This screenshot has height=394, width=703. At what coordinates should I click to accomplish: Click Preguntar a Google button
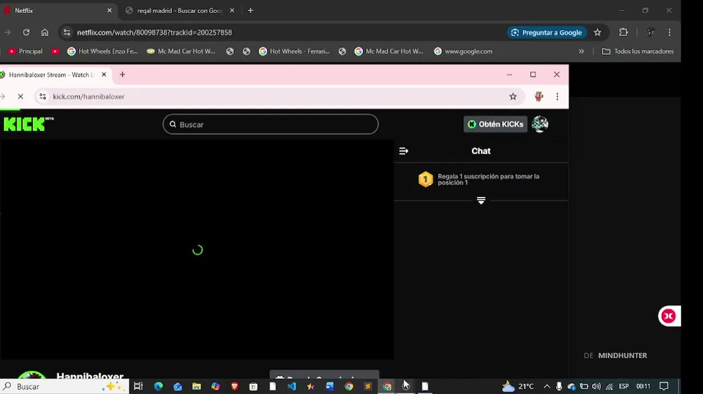coord(546,32)
